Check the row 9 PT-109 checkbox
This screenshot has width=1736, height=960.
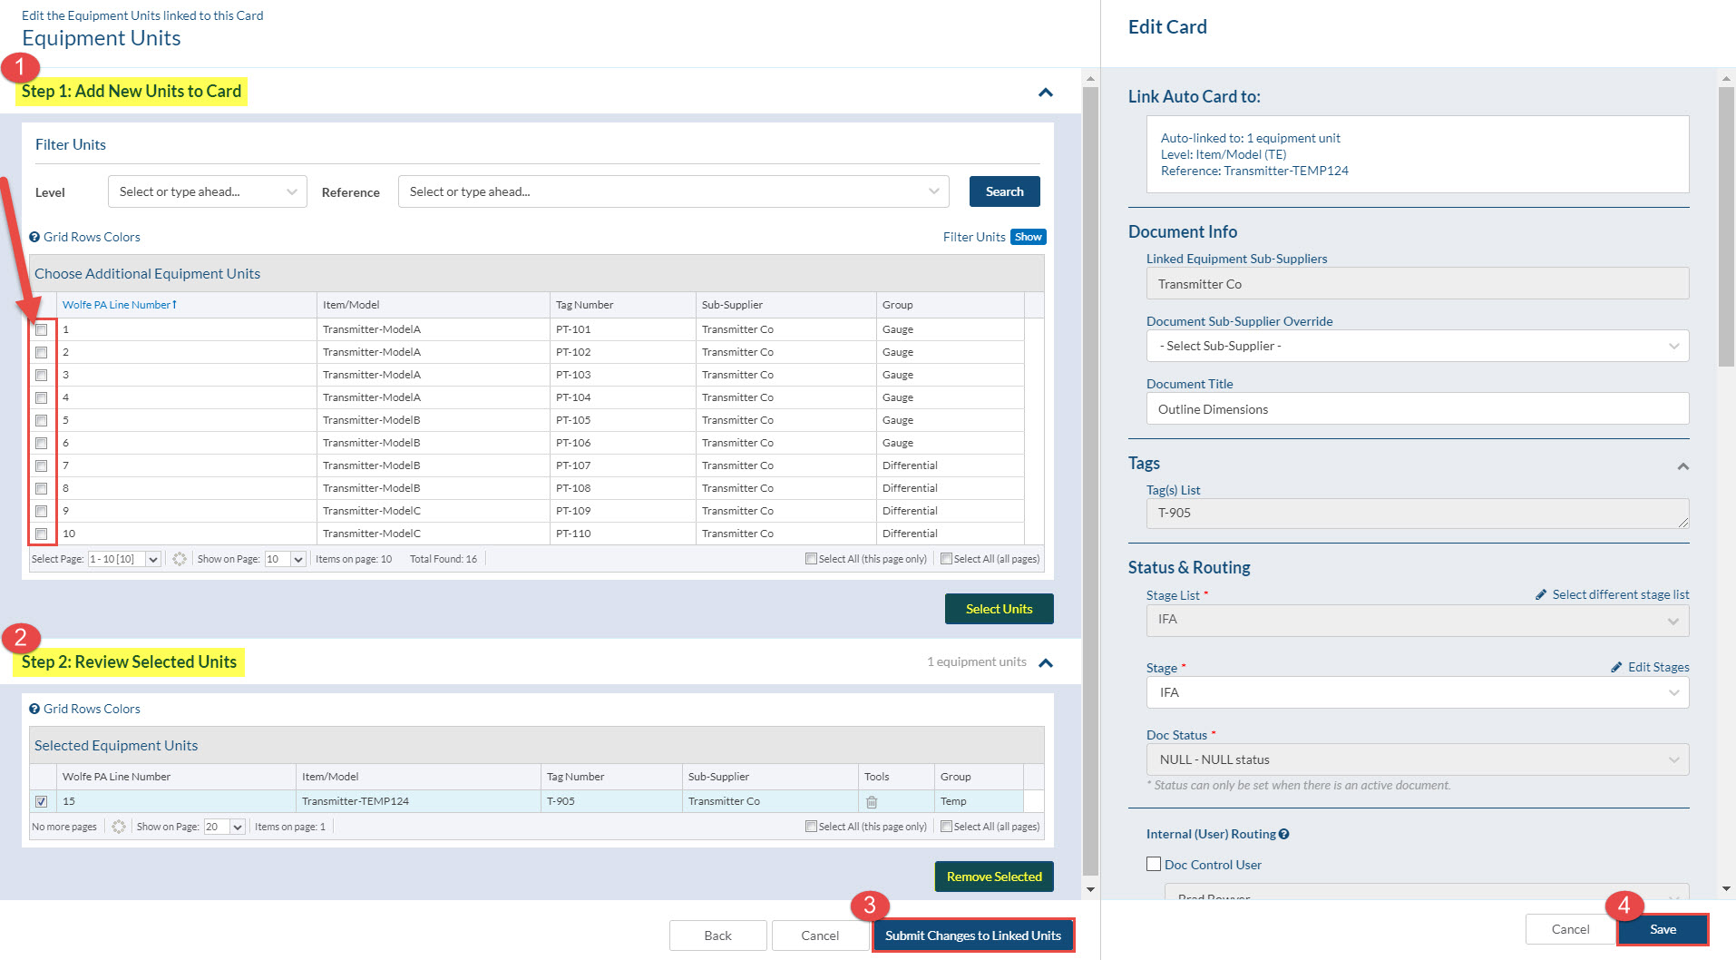click(41, 511)
